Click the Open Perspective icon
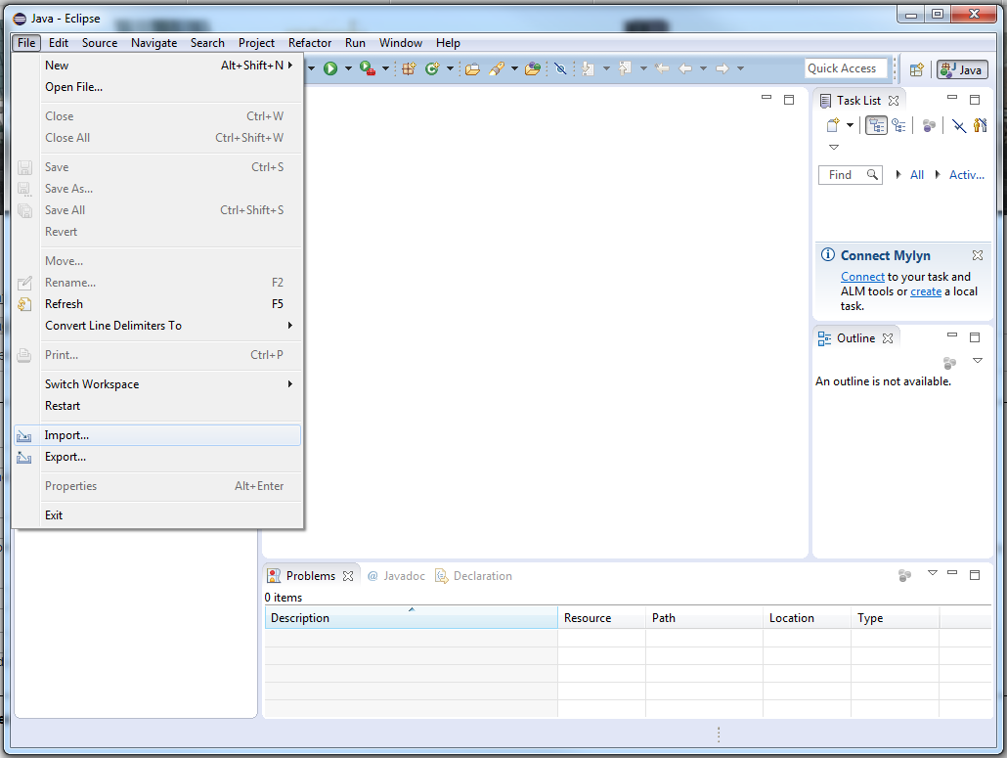 coord(916,69)
